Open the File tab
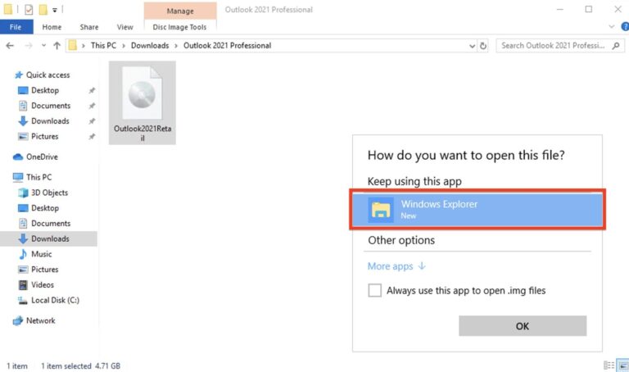 pos(16,27)
